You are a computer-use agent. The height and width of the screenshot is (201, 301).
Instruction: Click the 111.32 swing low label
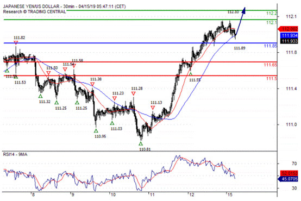(45, 102)
